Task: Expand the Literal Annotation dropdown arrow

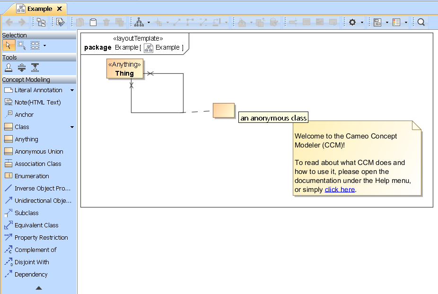Action: (72, 90)
